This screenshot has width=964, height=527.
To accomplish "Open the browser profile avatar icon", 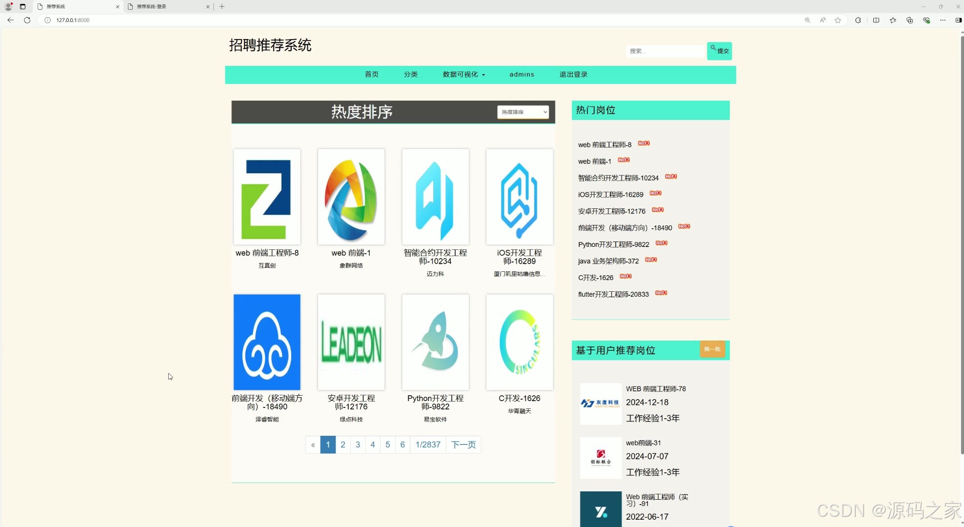I will pos(8,6).
